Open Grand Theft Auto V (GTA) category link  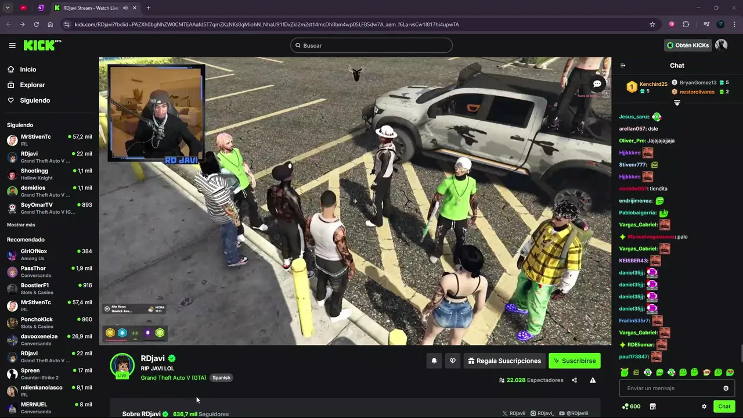point(174,378)
